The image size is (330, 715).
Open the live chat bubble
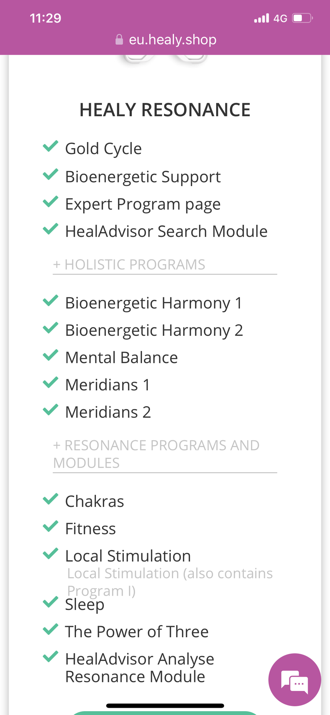point(295,680)
